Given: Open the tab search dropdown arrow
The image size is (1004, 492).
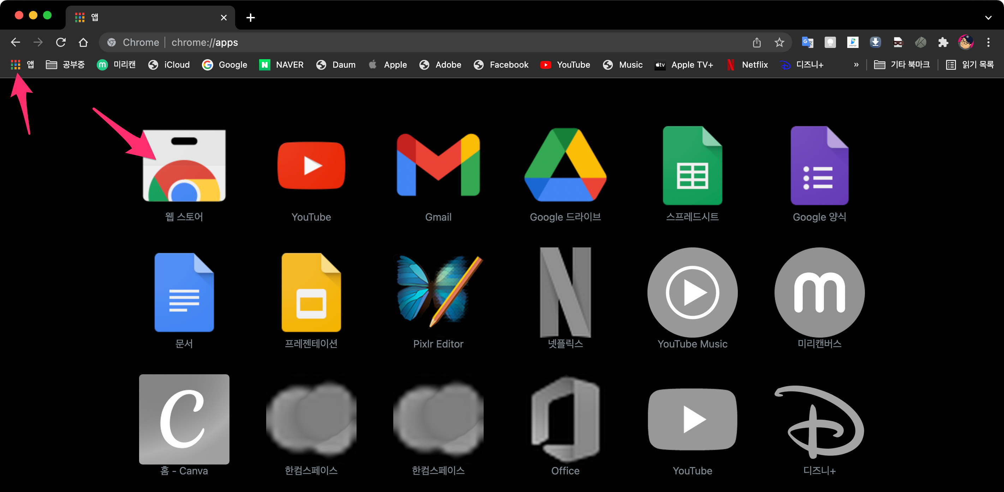Looking at the screenshot, I should coord(988,18).
